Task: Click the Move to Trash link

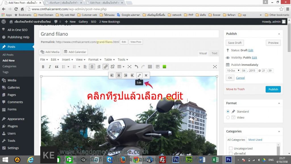Action: click(x=235, y=89)
